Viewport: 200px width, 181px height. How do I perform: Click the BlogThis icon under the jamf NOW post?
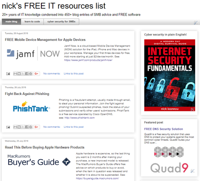19,74
